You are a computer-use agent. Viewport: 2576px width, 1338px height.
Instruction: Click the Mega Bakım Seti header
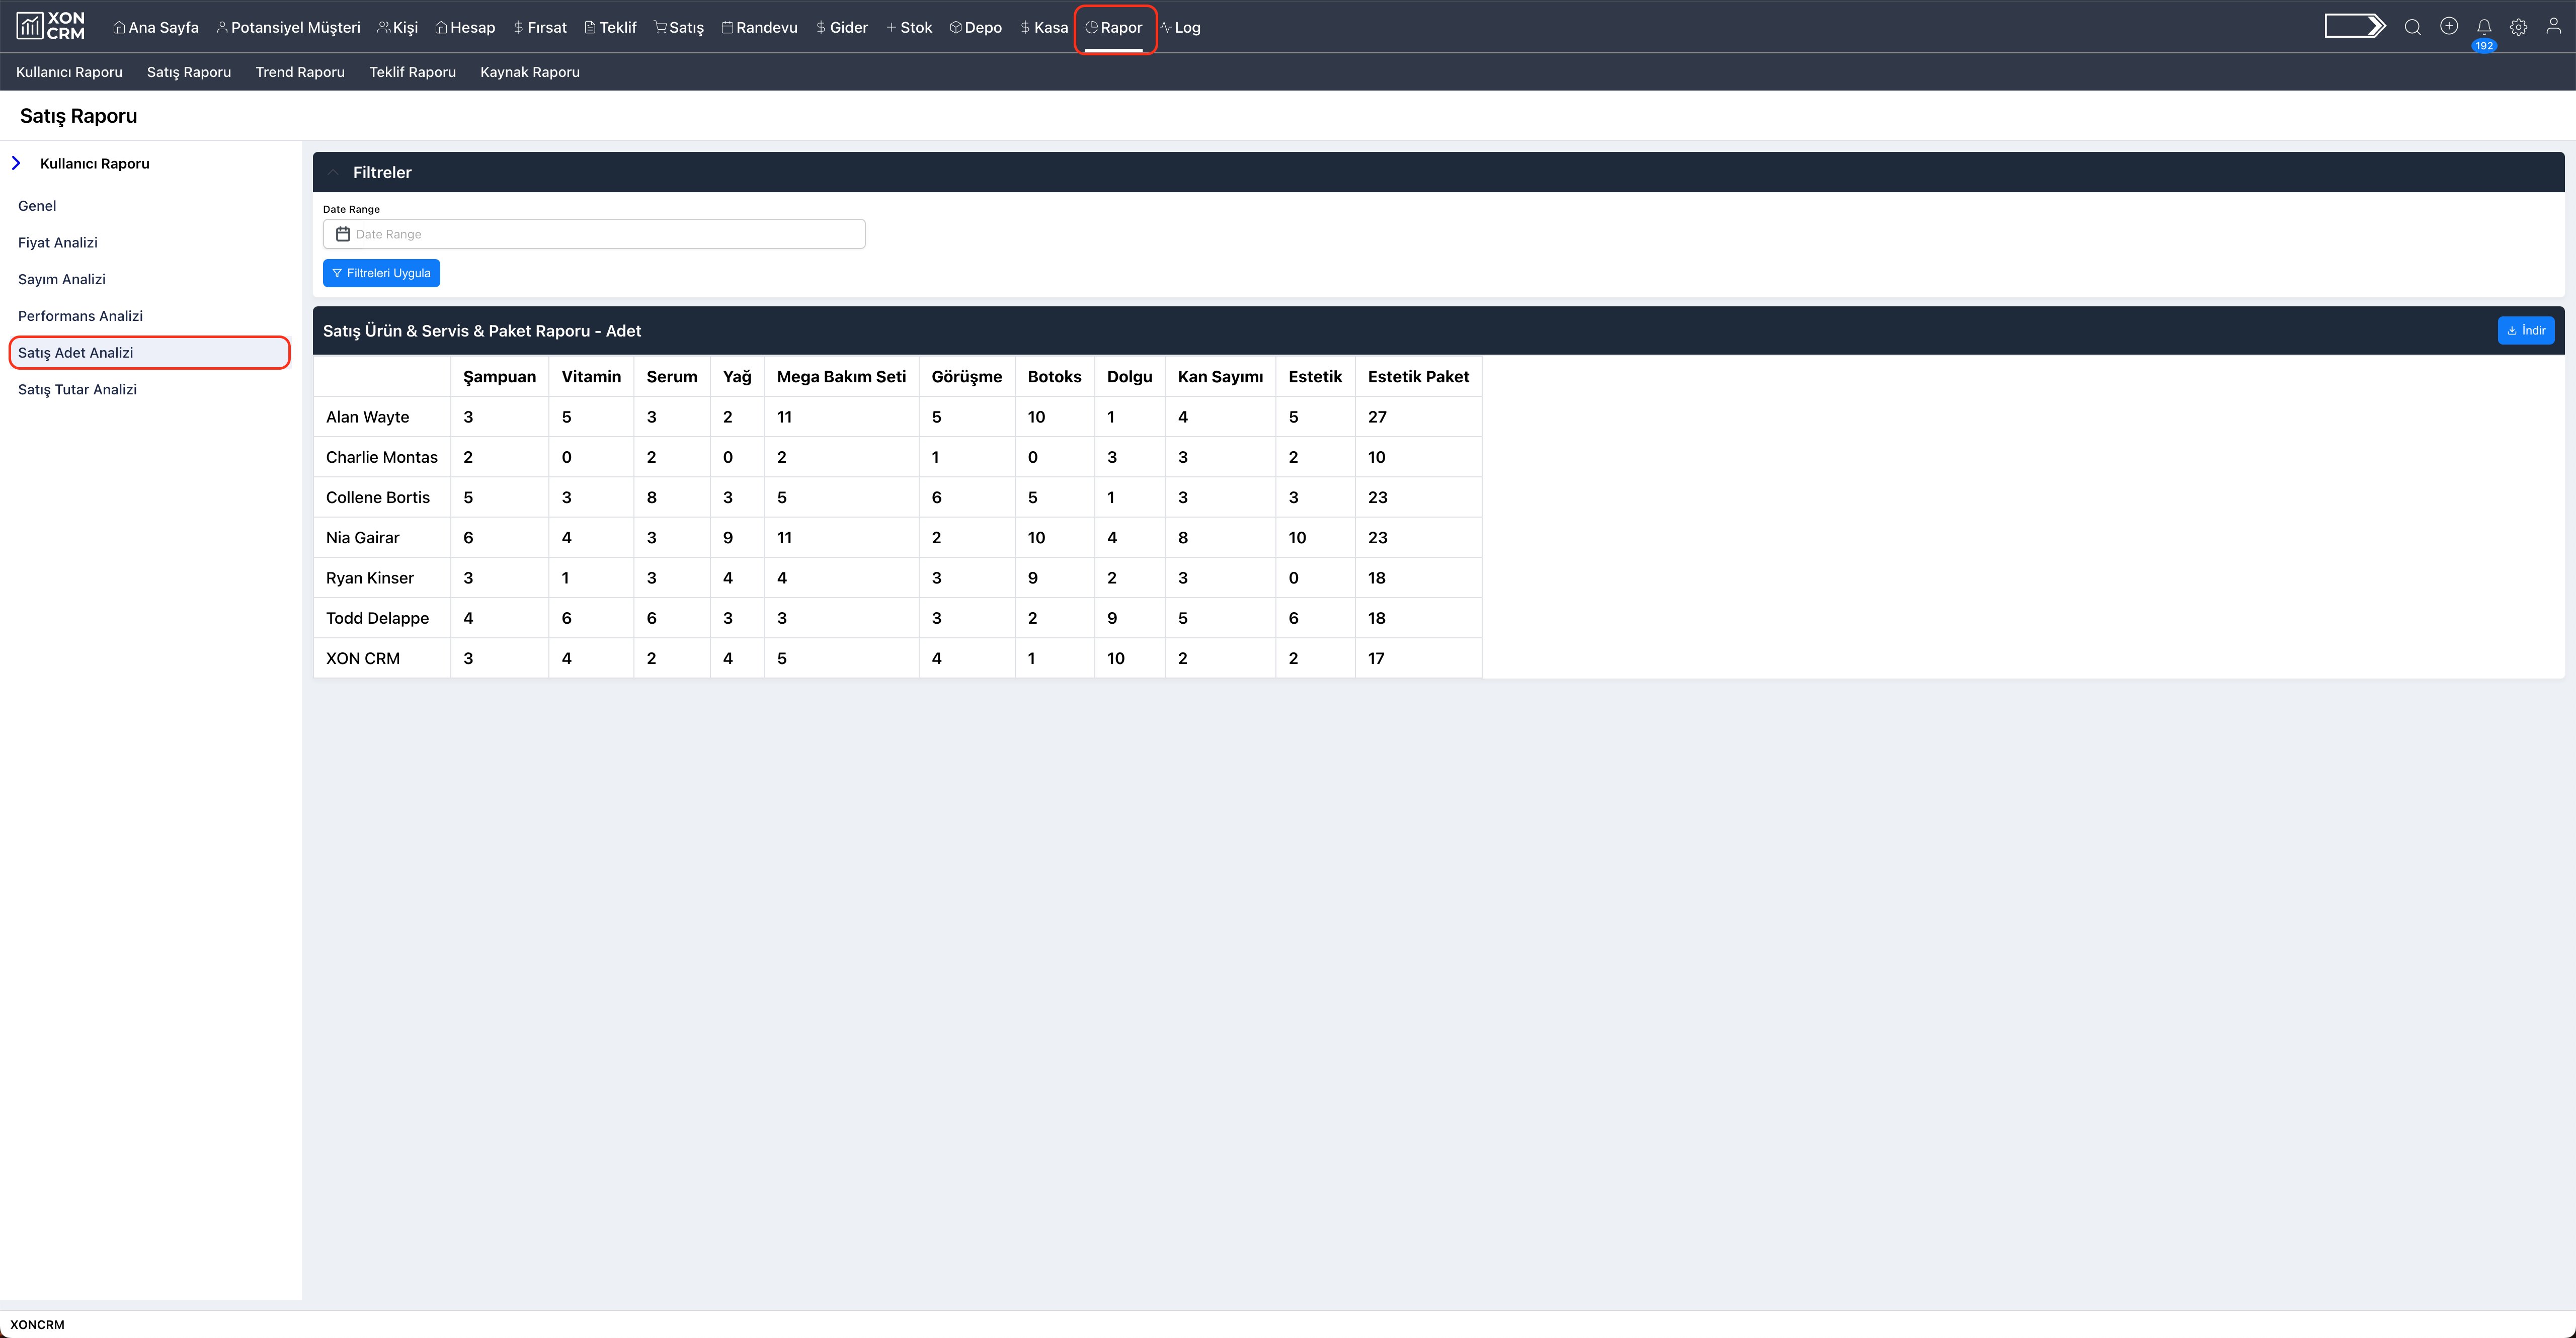[841, 377]
